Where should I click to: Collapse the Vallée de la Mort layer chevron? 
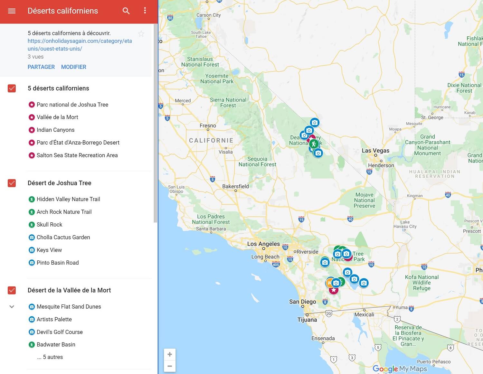point(12,307)
